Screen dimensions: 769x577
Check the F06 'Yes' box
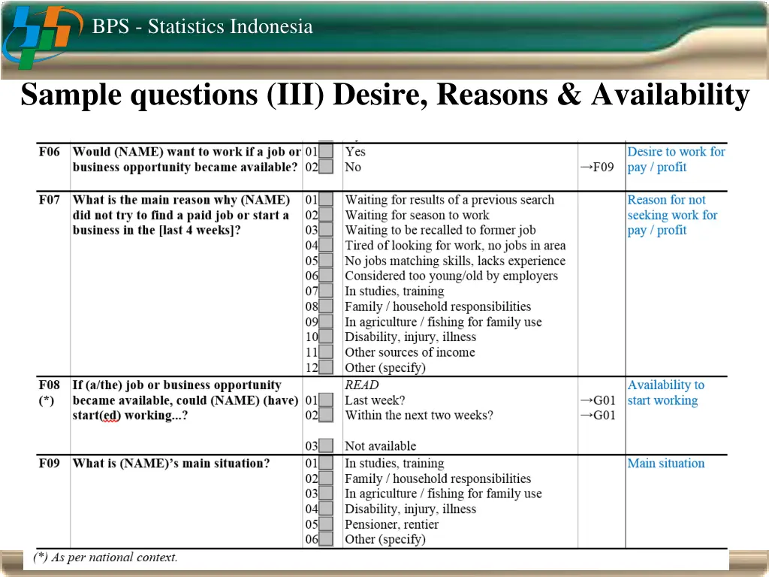pos(326,151)
